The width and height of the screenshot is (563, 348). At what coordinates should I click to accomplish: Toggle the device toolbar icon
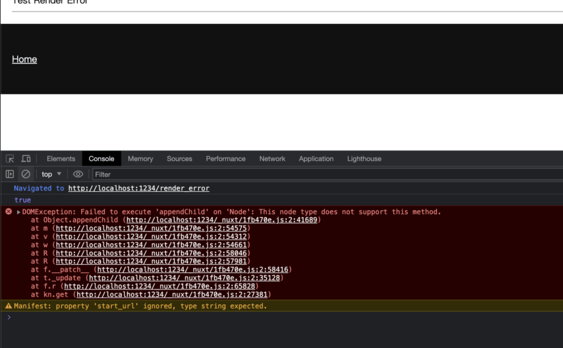coord(26,158)
